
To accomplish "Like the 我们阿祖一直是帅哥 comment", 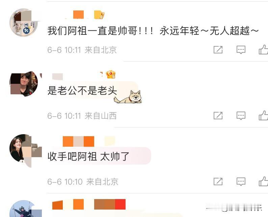I will [263, 50].
